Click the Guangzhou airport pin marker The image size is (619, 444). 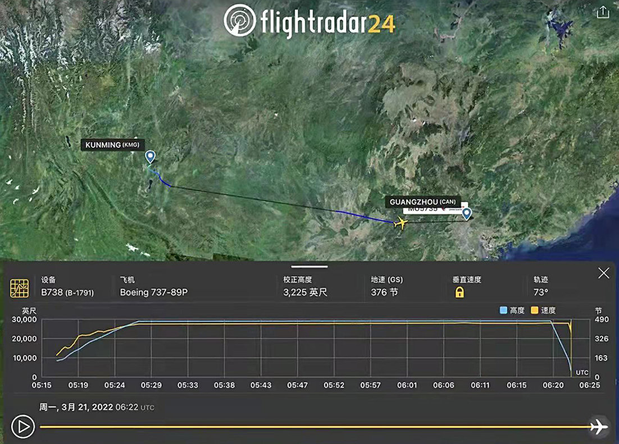click(x=467, y=213)
